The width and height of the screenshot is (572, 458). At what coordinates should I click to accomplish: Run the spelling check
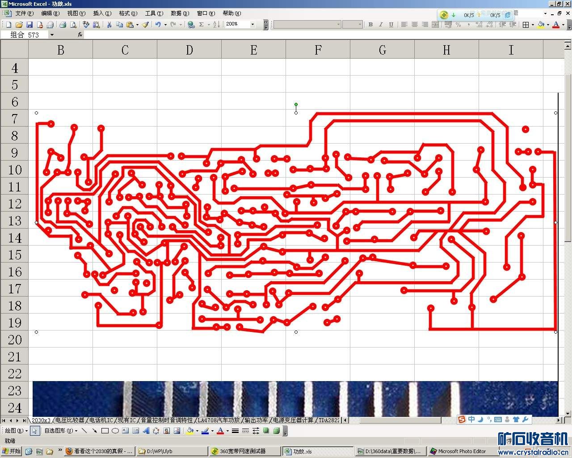[x=86, y=25]
